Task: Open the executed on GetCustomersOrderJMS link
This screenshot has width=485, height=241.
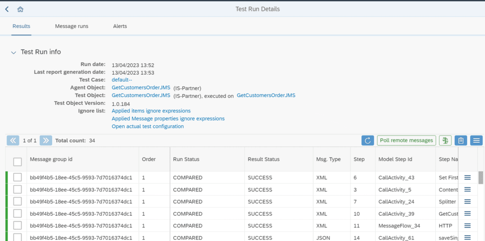Action: click(x=266, y=95)
